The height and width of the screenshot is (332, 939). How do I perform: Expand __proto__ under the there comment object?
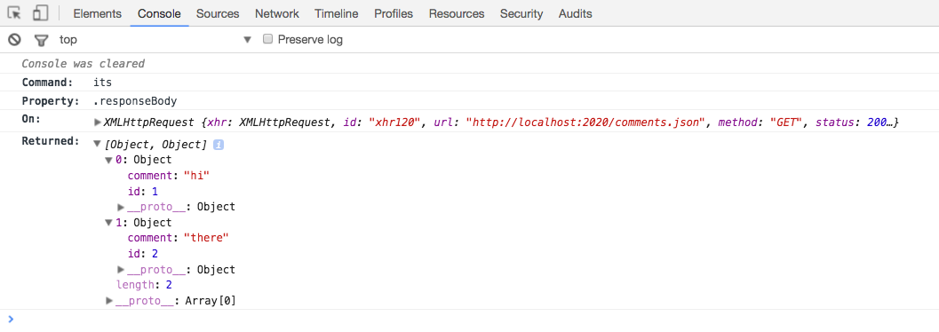pos(121,270)
